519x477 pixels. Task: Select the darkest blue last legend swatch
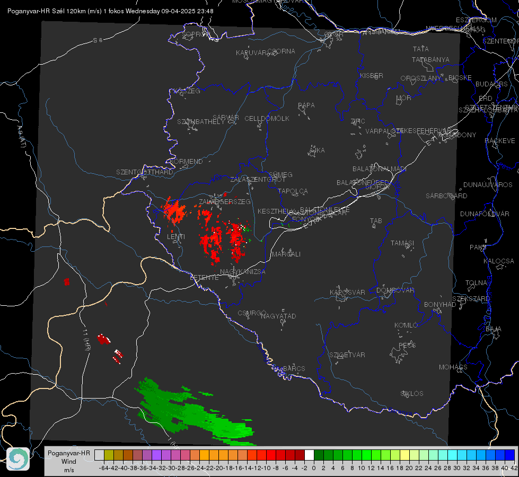[510, 455]
